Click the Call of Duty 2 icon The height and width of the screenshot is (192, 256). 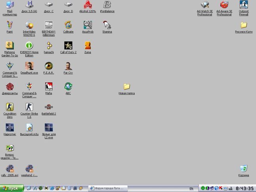click(x=68, y=46)
